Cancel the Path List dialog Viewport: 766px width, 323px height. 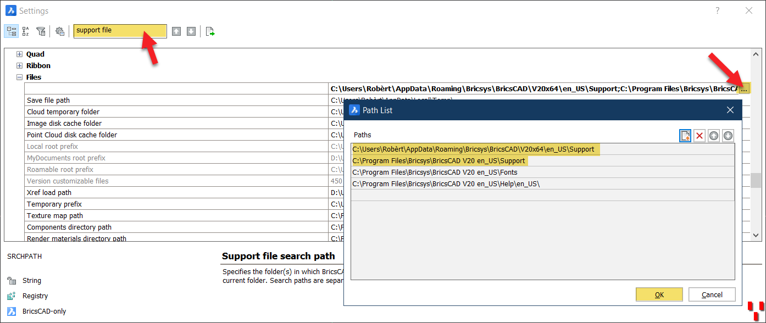[712, 294]
